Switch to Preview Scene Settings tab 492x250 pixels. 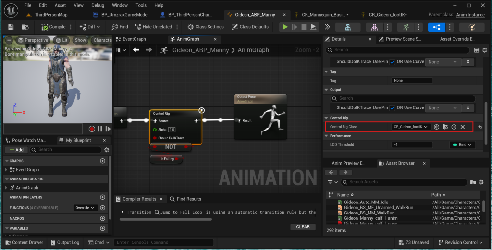click(400, 39)
